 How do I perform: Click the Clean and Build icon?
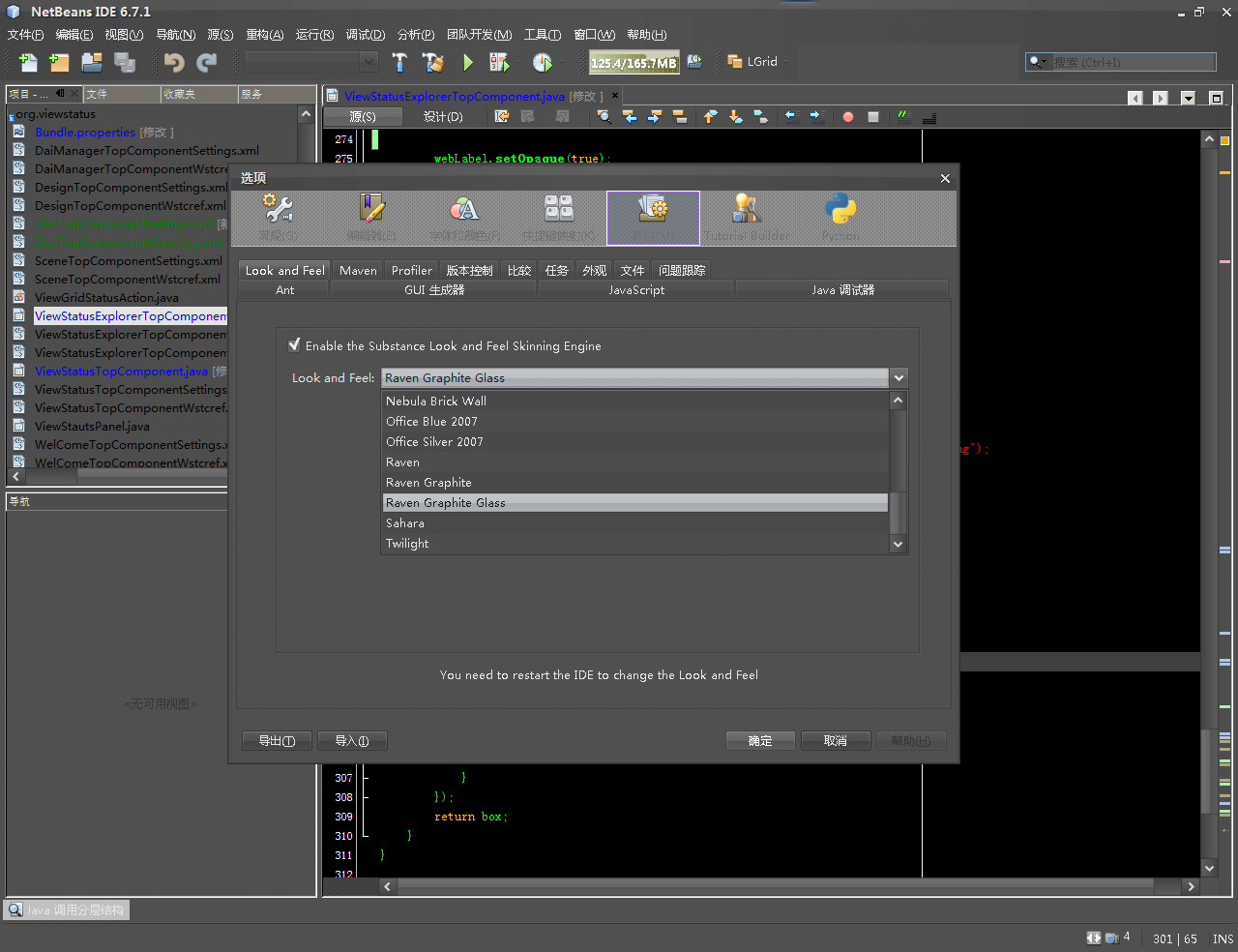(x=433, y=63)
